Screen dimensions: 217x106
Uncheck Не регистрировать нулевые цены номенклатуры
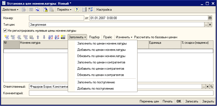click(x=5, y=30)
